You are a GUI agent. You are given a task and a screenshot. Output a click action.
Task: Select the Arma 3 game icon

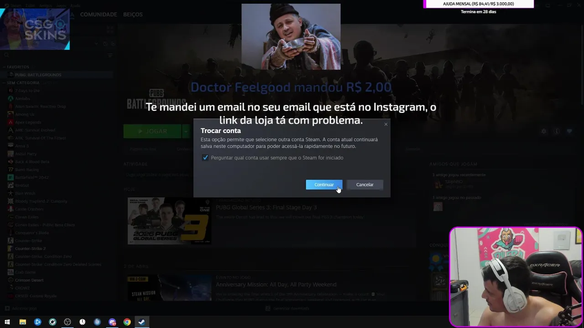click(10, 146)
